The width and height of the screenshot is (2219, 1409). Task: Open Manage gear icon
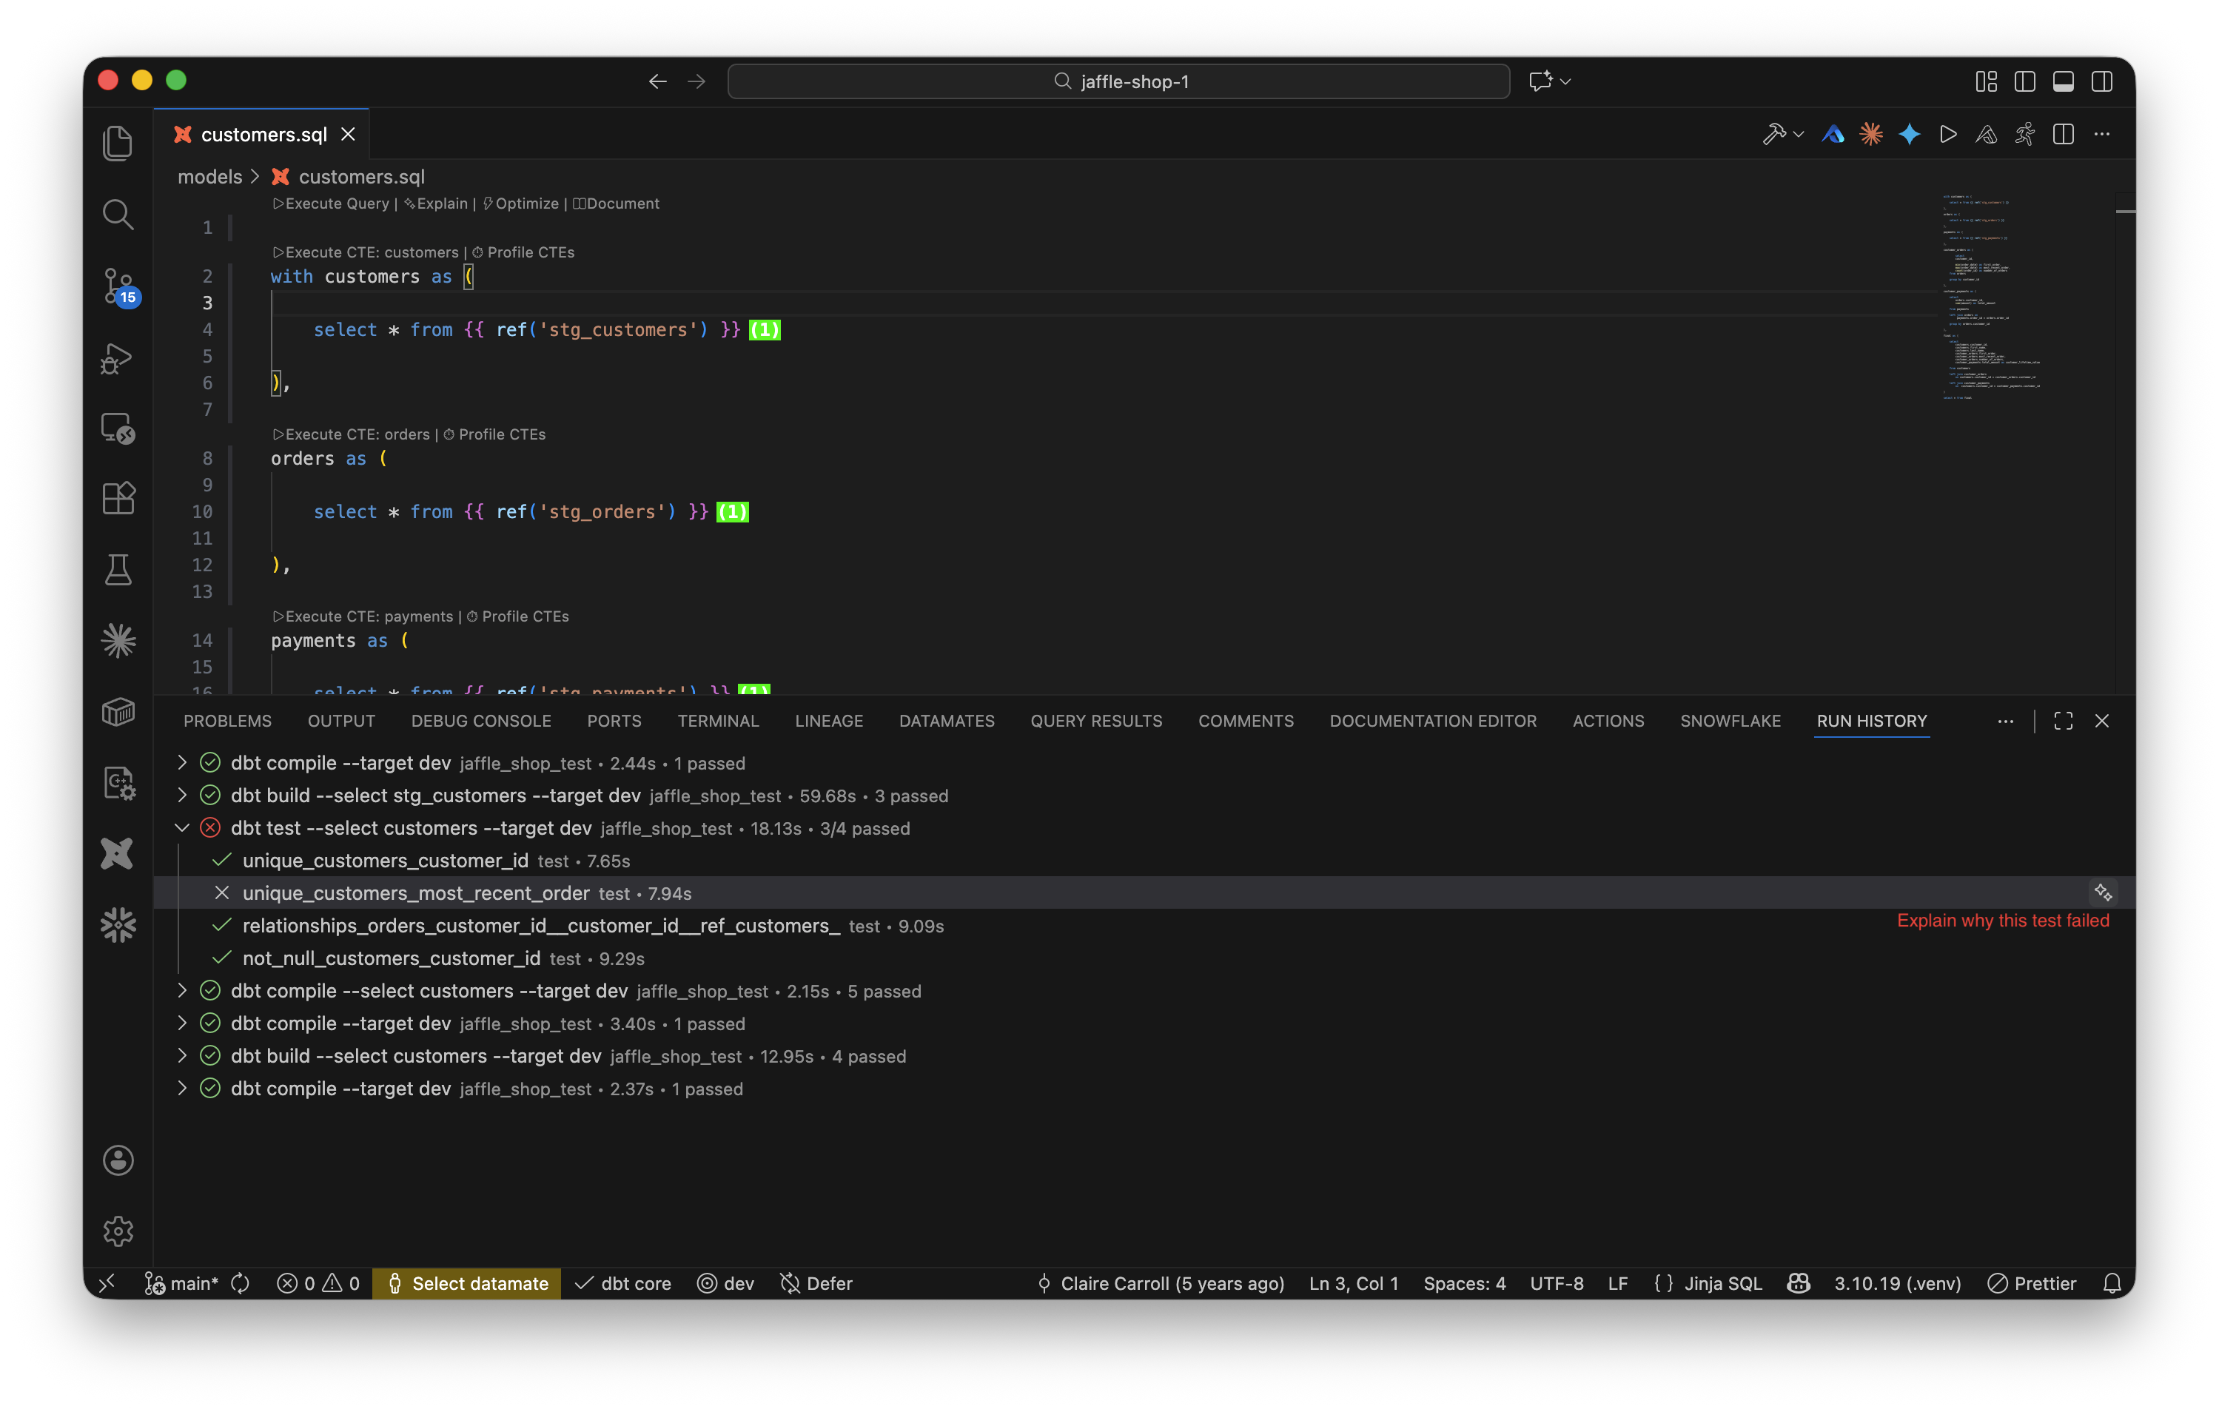(118, 1231)
